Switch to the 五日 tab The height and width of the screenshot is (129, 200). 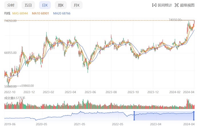click(x=28, y=5)
